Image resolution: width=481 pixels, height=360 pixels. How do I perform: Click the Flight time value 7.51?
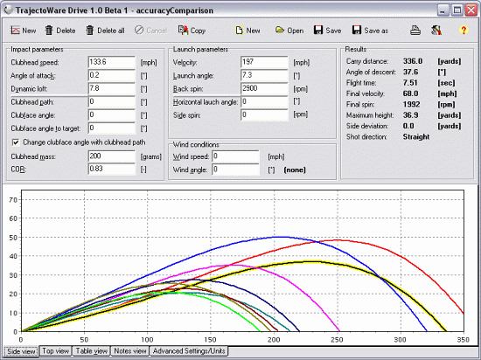click(410, 83)
